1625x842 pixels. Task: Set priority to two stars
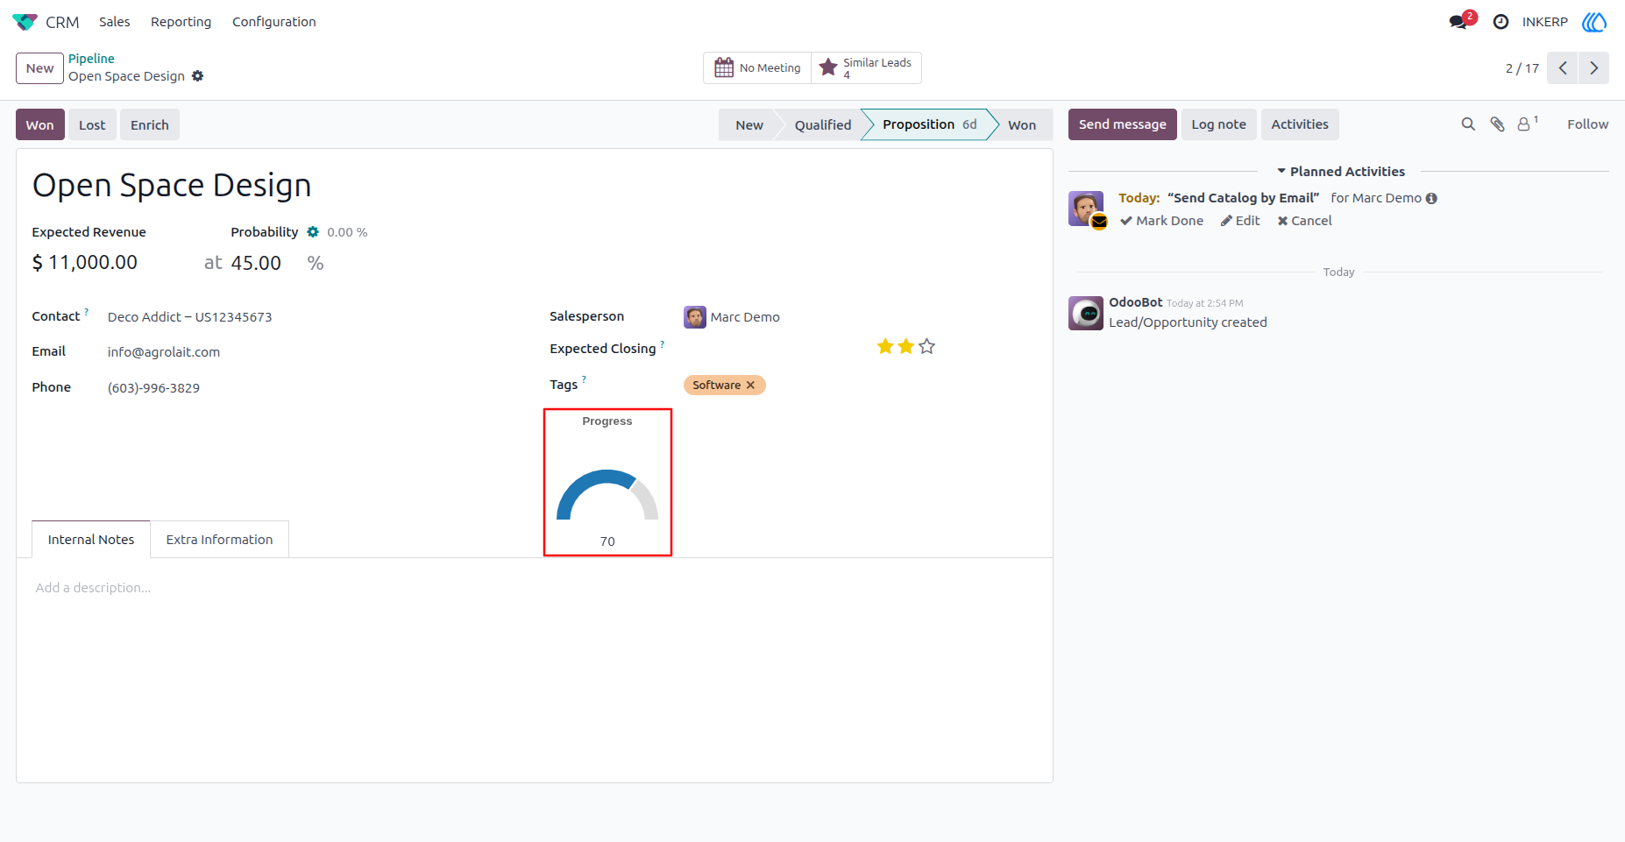(x=906, y=347)
